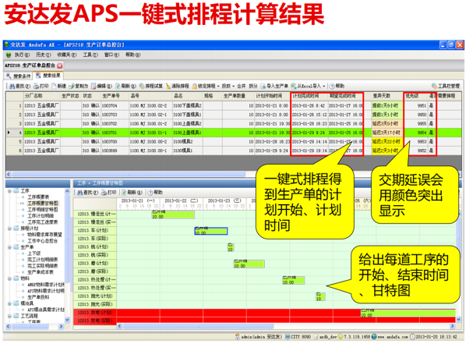Click 刷新 in the order list toolbar
Screen dimensions: 466x344
click(x=125, y=86)
